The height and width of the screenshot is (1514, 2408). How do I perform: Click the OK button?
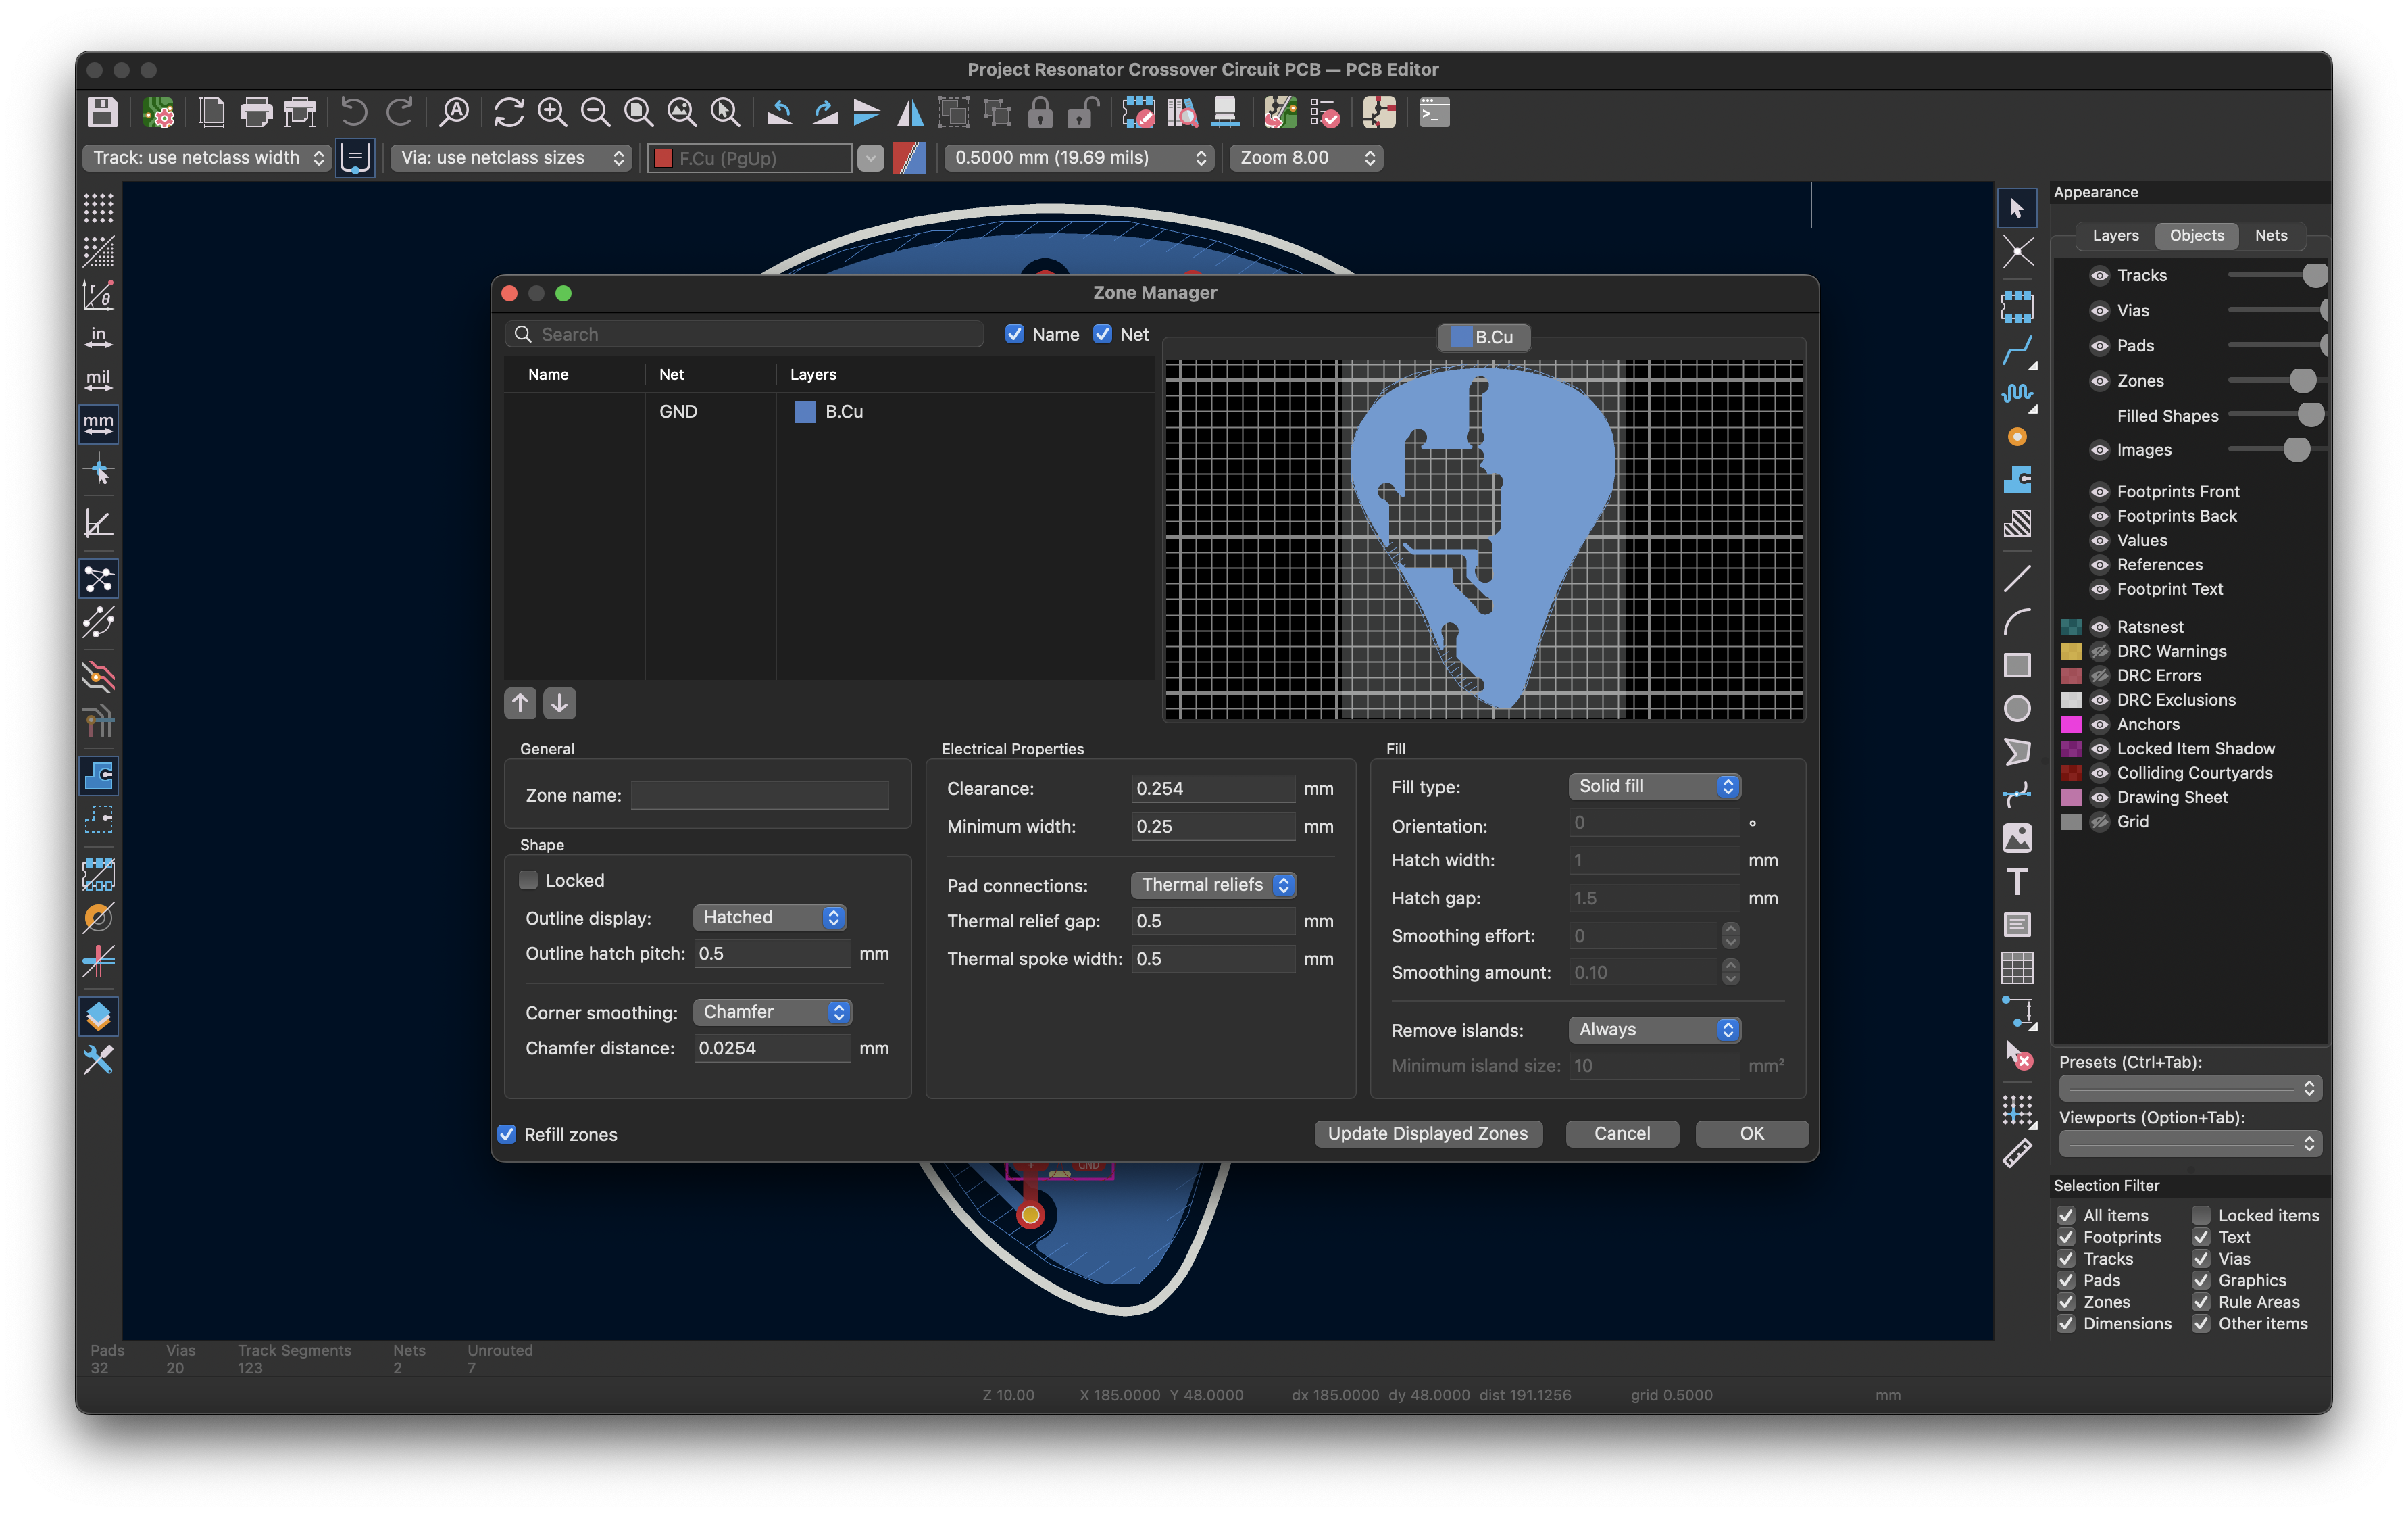coord(1751,1133)
